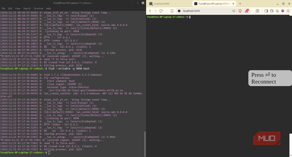The width and height of the screenshot is (292, 157).
Task: Open the Terminal menu
Action: (x=38, y=9)
